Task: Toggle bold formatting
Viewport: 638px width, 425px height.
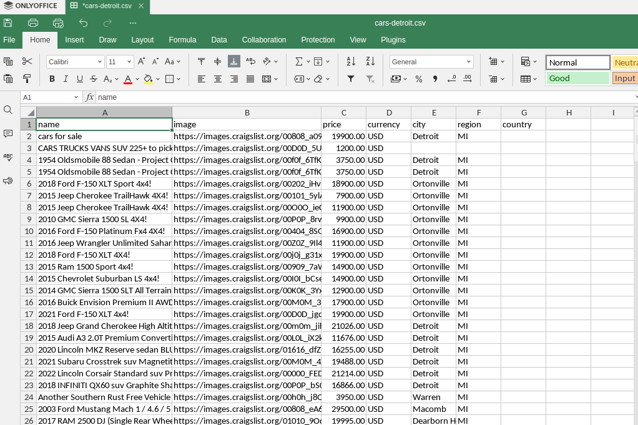Action: point(52,79)
